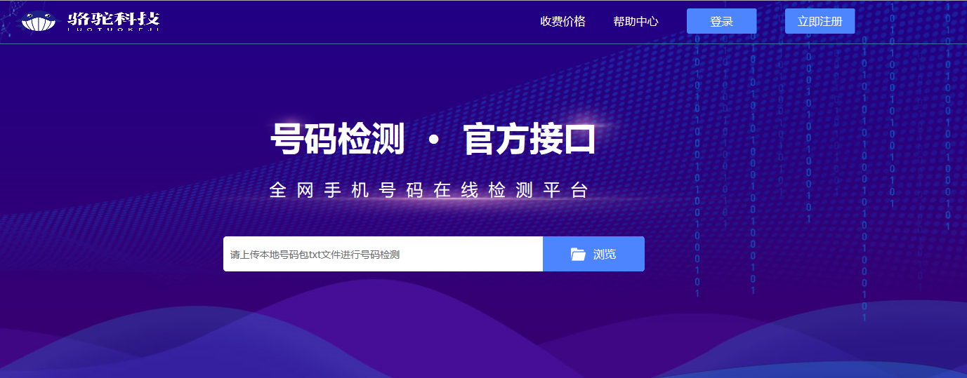Click the 骆驼科技 brand name text
The width and height of the screenshot is (967, 378).
(x=114, y=18)
